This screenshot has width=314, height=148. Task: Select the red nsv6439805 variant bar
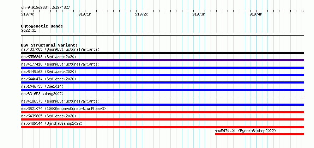(x=162, y=119)
